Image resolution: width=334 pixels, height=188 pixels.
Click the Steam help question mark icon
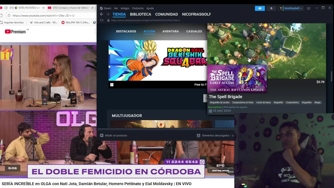tap(281, 8)
